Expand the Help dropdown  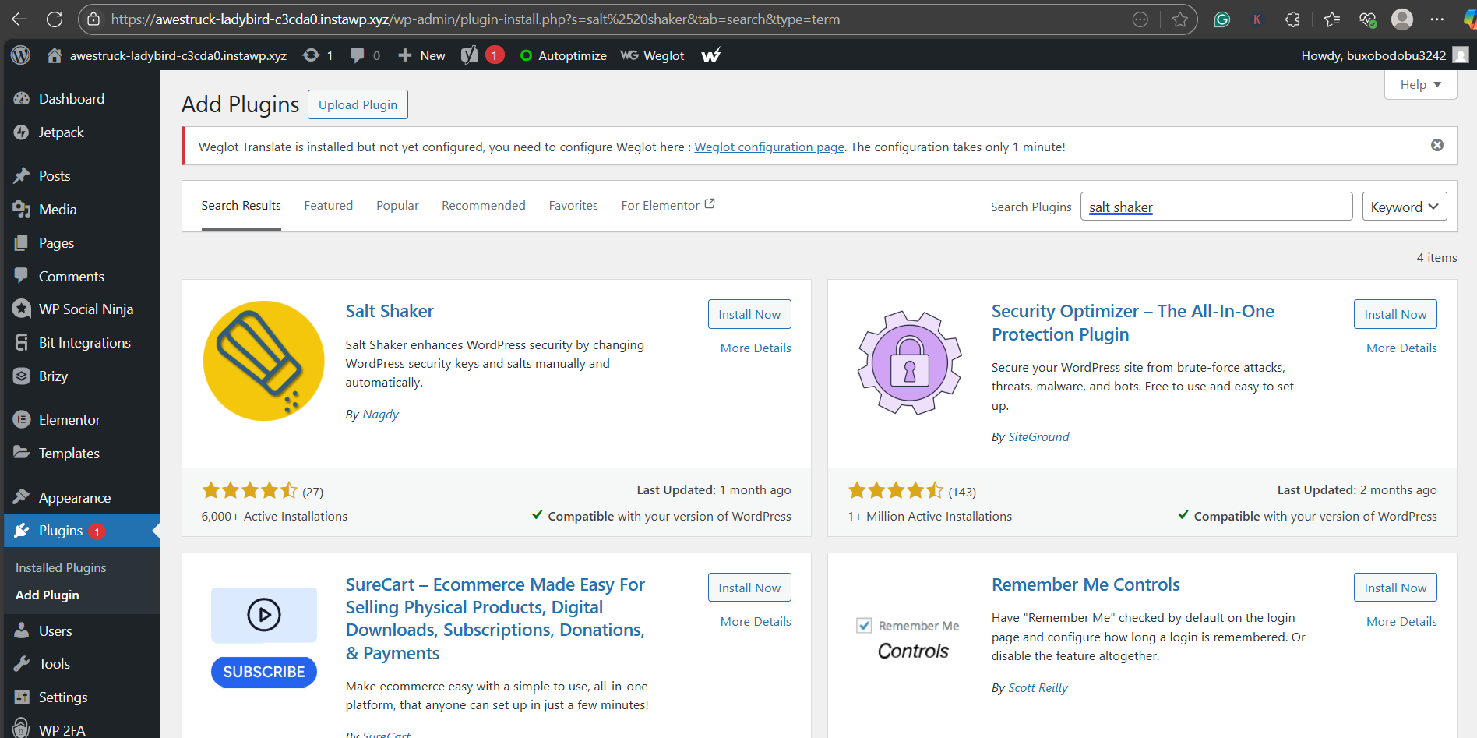1420,85
